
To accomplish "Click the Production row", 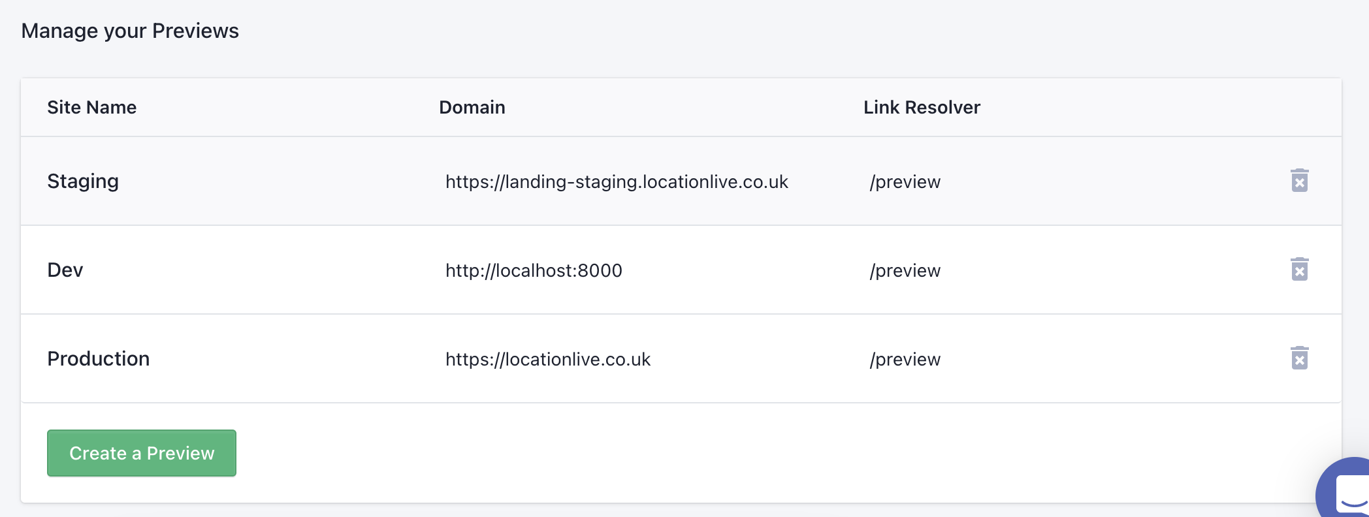I will click(x=98, y=358).
